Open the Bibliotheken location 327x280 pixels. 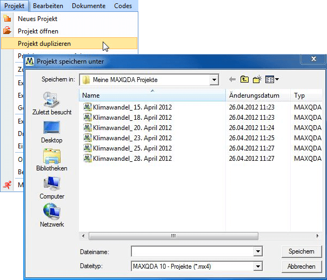coord(52,160)
